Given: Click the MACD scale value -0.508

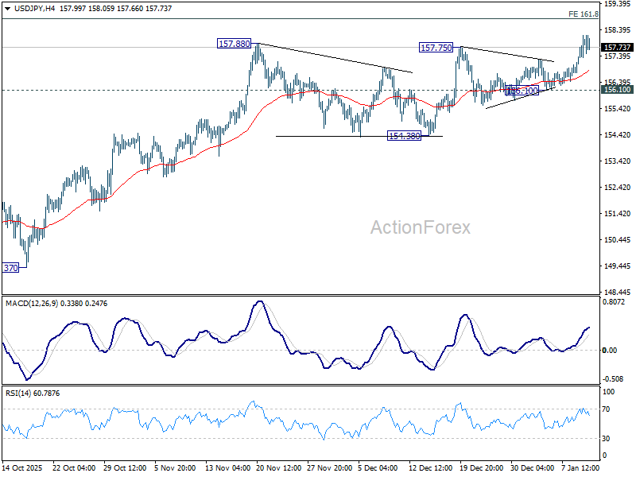Looking at the screenshot, I should (x=613, y=379).
